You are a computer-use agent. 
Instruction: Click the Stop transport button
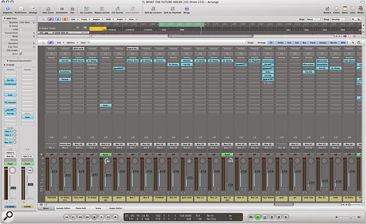[x=94, y=217]
